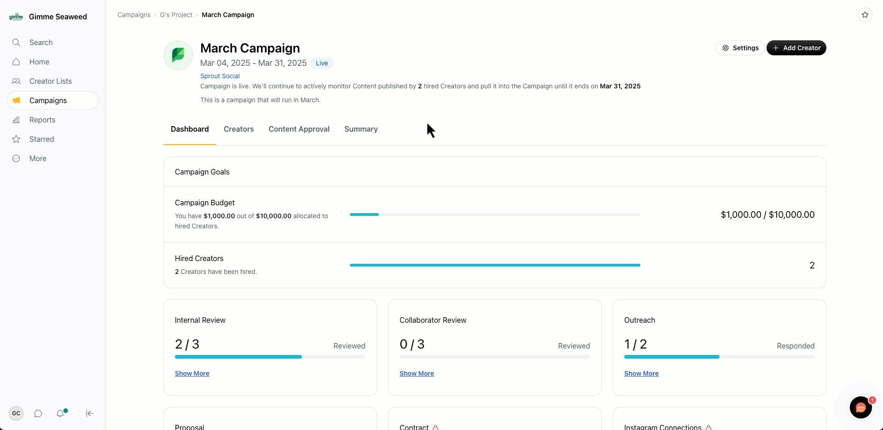Select Campaigns in the sidebar
The height and width of the screenshot is (430, 883).
point(53,100)
